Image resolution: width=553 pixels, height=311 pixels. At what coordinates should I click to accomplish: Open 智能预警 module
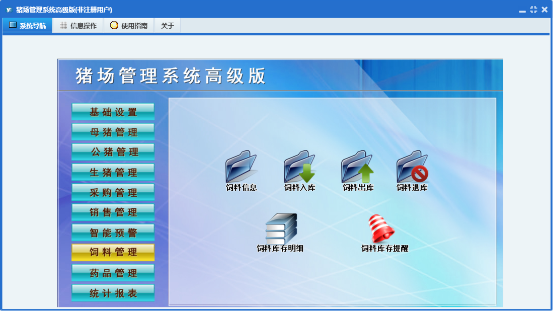113,232
